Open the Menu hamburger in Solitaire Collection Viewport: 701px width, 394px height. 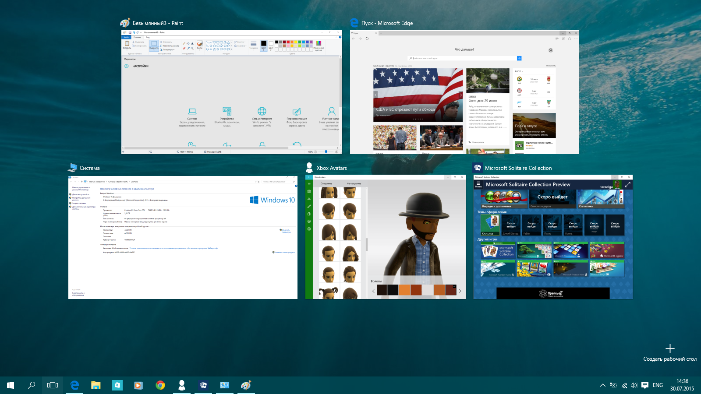tap(478, 184)
